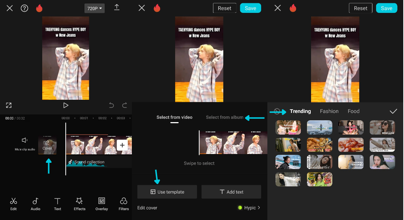The width and height of the screenshot is (404, 220).
Task: Open the Filters tool
Action: [x=124, y=204]
